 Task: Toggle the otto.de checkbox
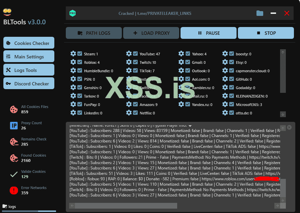pos(231,113)
